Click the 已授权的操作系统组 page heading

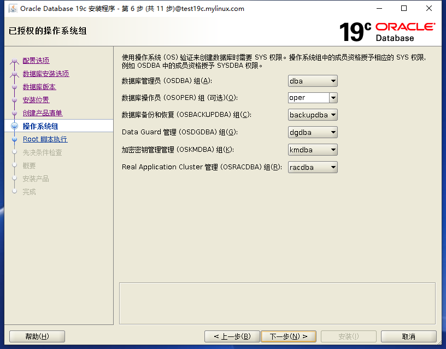coord(48,31)
